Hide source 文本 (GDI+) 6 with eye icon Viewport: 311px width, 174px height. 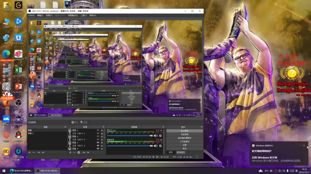click(x=98, y=133)
